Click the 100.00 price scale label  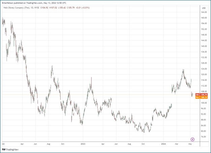click(x=204, y=103)
